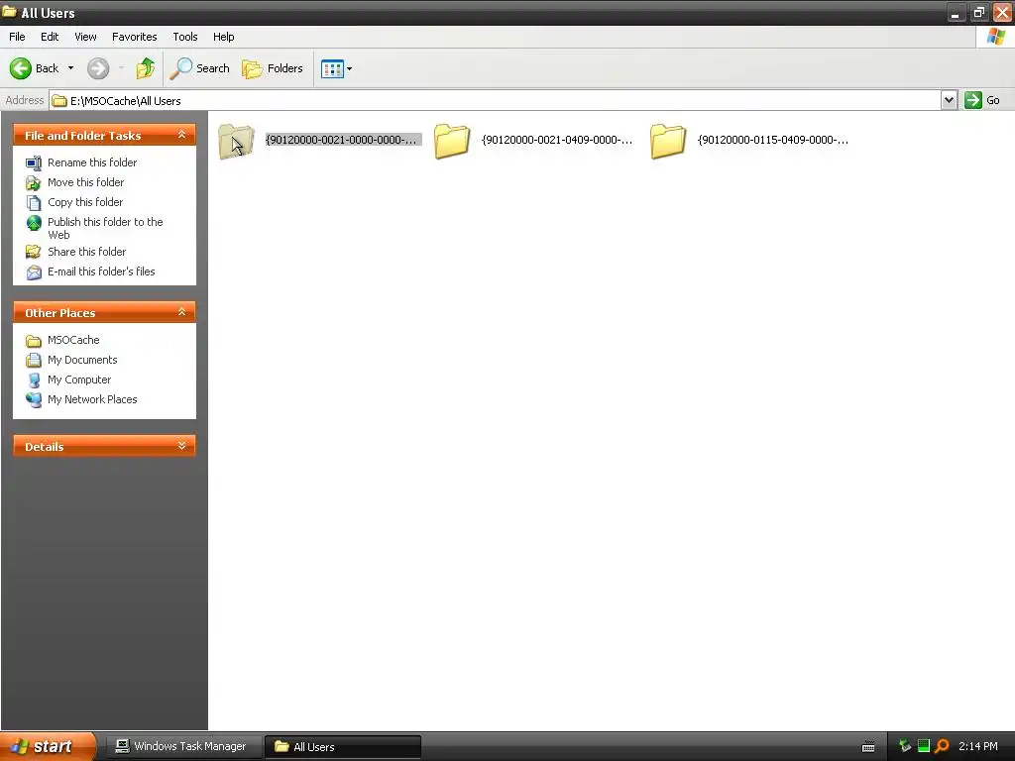Open the Back history dropdown arrow
The height and width of the screenshot is (761, 1015).
[70, 68]
